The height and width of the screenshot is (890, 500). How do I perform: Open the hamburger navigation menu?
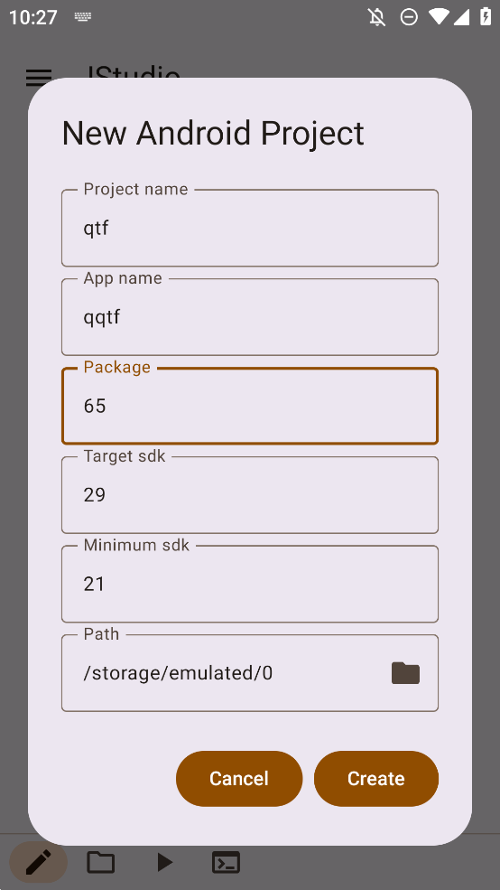pos(39,77)
